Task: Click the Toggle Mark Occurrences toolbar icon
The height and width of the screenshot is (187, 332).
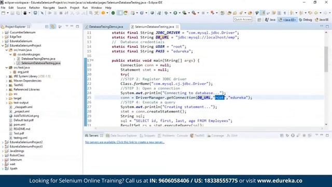Action: click(x=262, y=13)
